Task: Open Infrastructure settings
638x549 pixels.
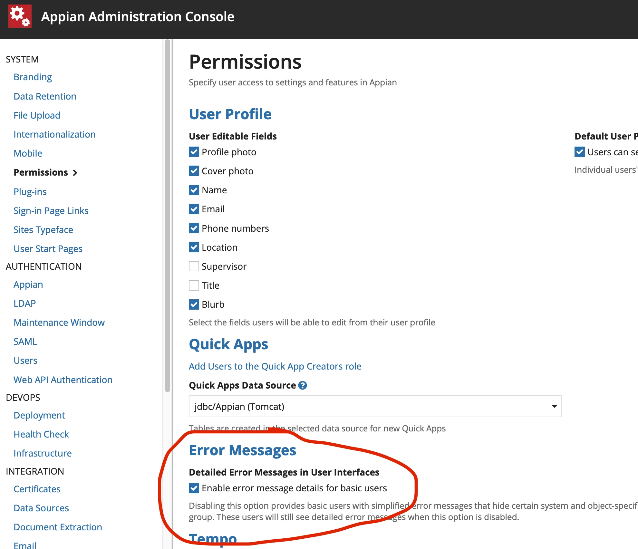Action: (x=43, y=453)
